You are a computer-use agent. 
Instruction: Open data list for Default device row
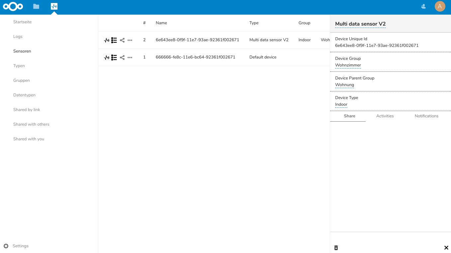pyautogui.click(x=114, y=57)
